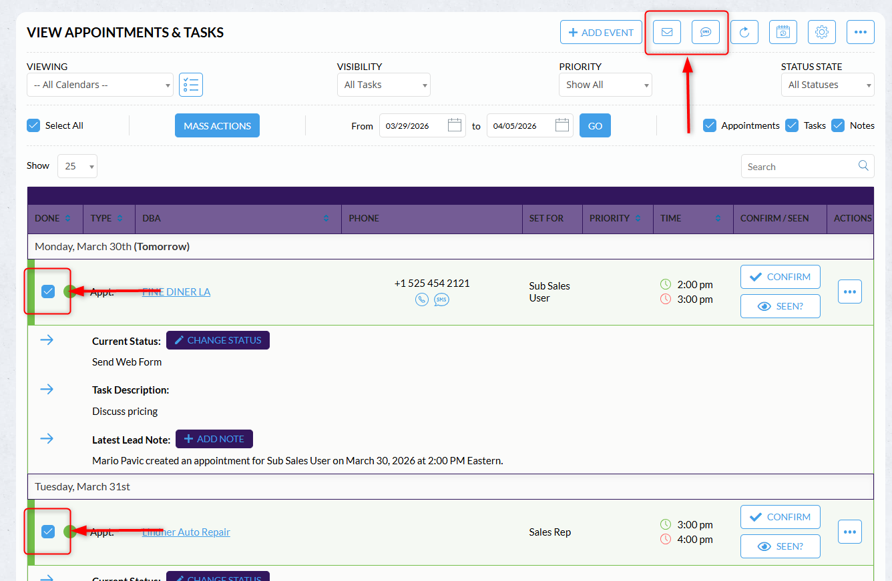The width and height of the screenshot is (892, 581).
Task: Open the Status State dropdown
Action: coord(827,85)
